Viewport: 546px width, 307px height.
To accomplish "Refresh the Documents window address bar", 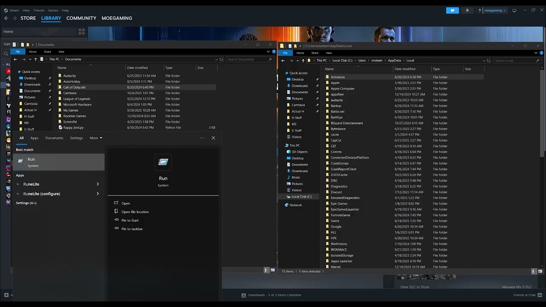I will coord(221,59).
